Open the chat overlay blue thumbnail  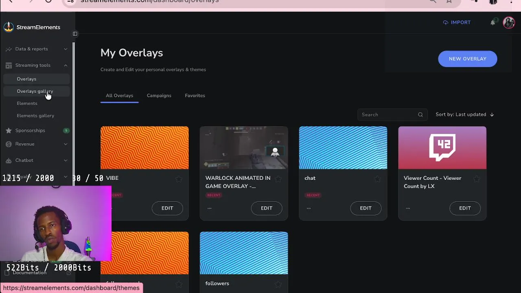point(343,148)
